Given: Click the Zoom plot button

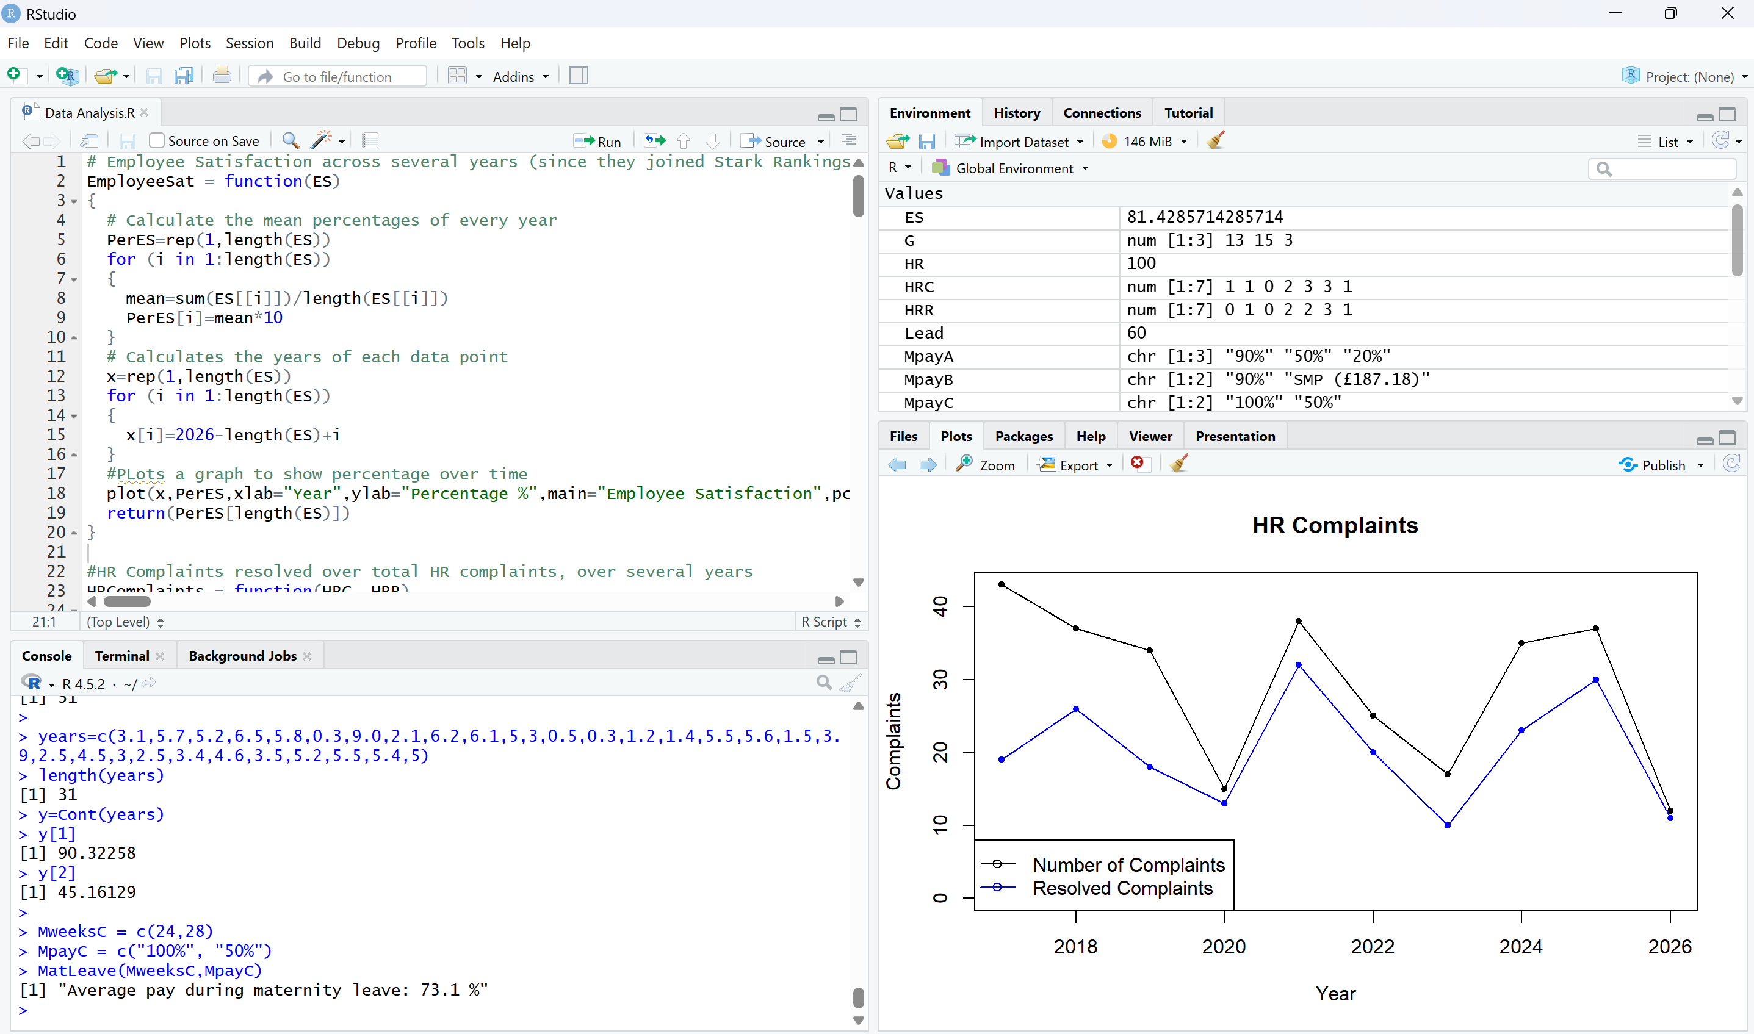Looking at the screenshot, I should coord(986,465).
